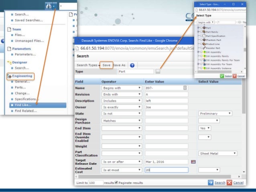
Task: Click the Save As button
Action: pos(119,65)
